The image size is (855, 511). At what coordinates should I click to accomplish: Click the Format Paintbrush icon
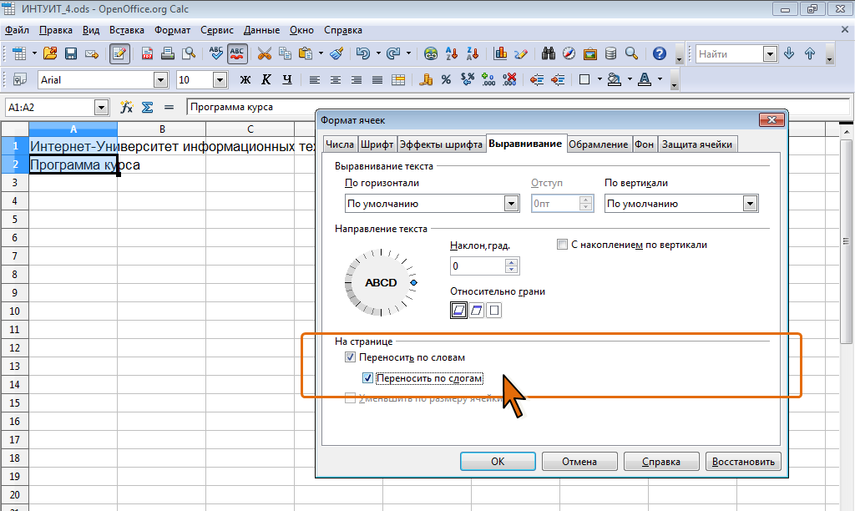click(x=337, y=53)
